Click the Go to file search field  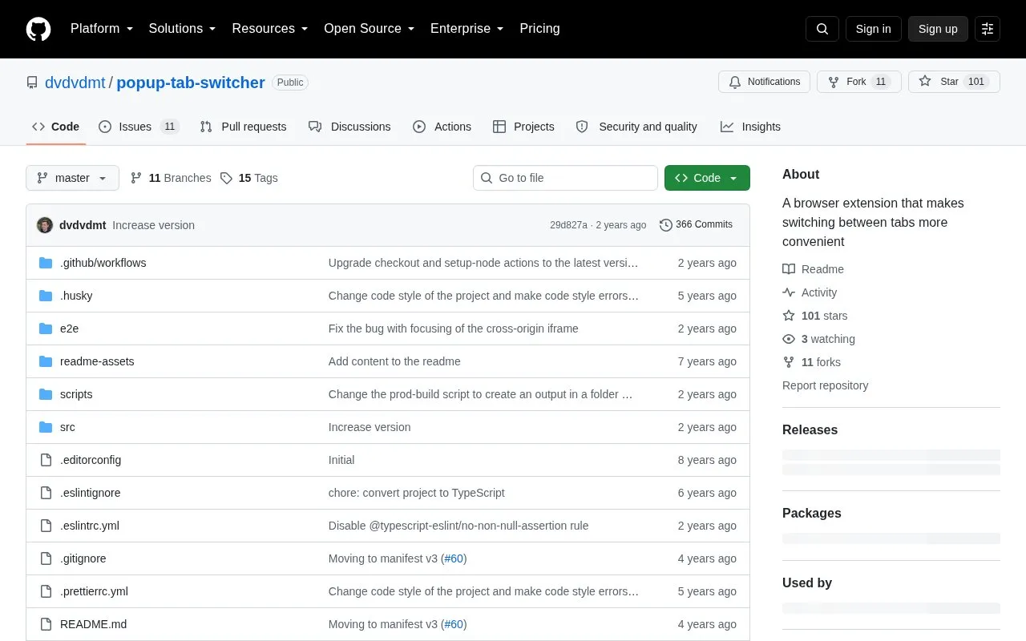pyautogui.click(x=565, y=178)
